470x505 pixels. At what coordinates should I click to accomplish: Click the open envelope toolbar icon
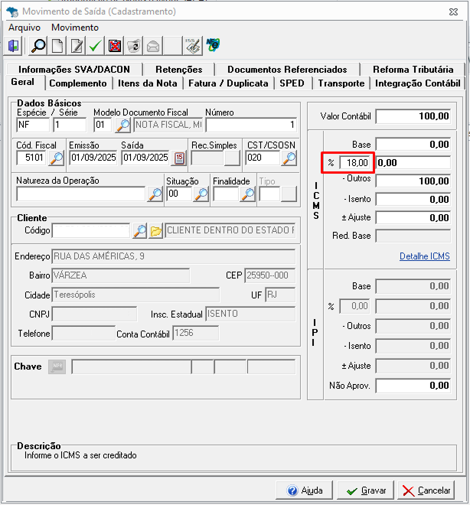pos(153,46)
